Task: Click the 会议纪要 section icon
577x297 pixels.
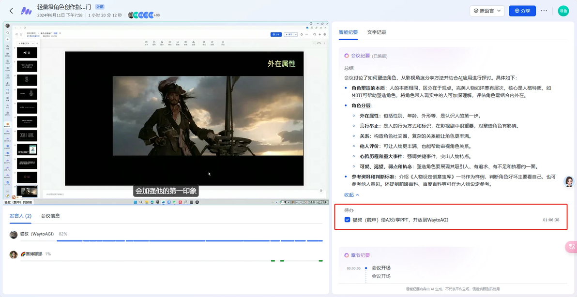Action: point(346,56)
